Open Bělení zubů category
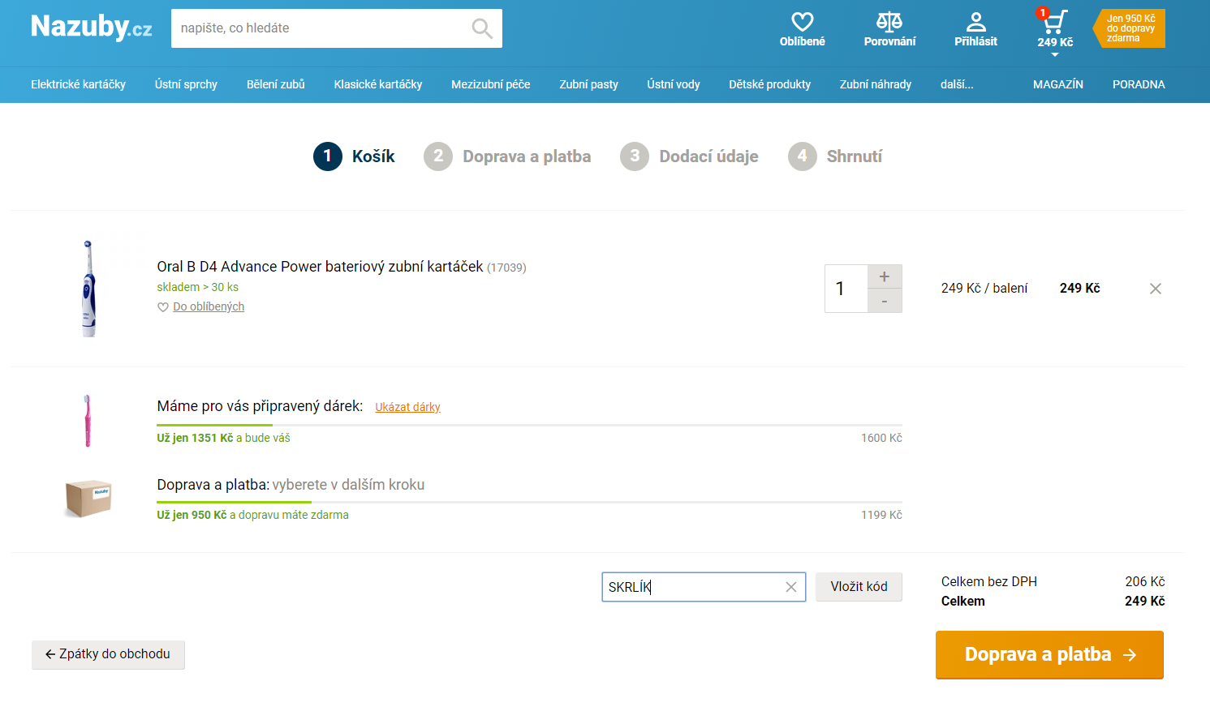Screen dimensions: 1210x711 [x=276, y=84]
